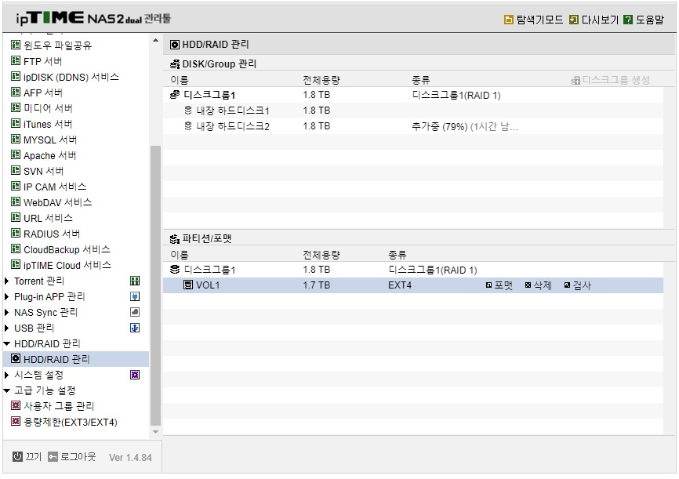
Task: Select the VOL1 volume row
Action: (413, 285)
